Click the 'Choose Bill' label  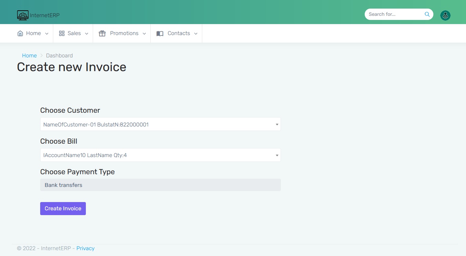point(59,141)
